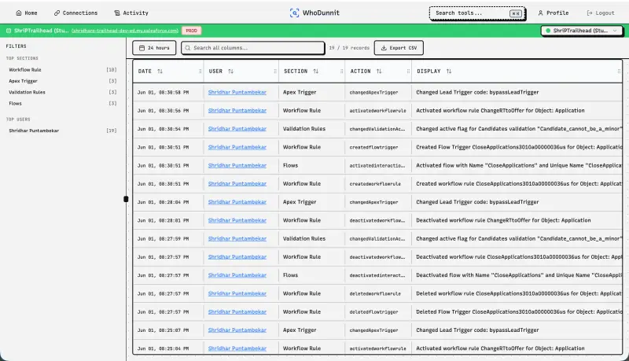Viewport: 629px width, 361px height.
Task: Focus the Search tools field
Action: 477,13
